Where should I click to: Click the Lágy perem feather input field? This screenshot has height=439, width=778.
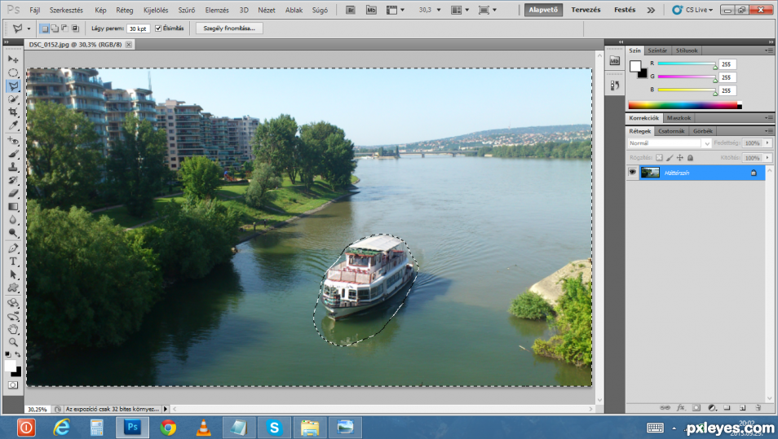(139, 29)
